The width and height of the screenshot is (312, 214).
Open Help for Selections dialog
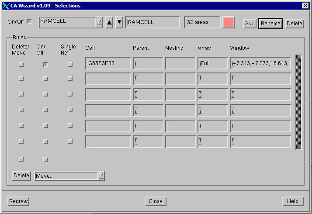pyautogui.click(x=293, y=201)
